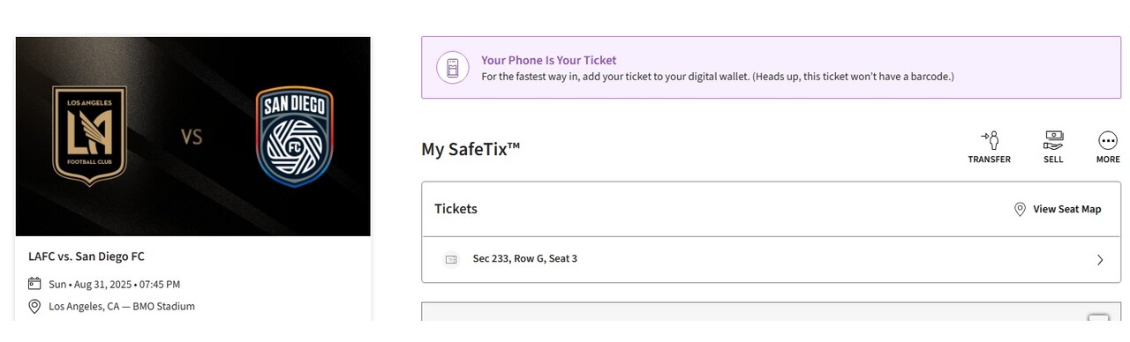Click the ticket icon next to Sec 233
The height and width of the screenshot is (342, 1130).
click(451, 259)
